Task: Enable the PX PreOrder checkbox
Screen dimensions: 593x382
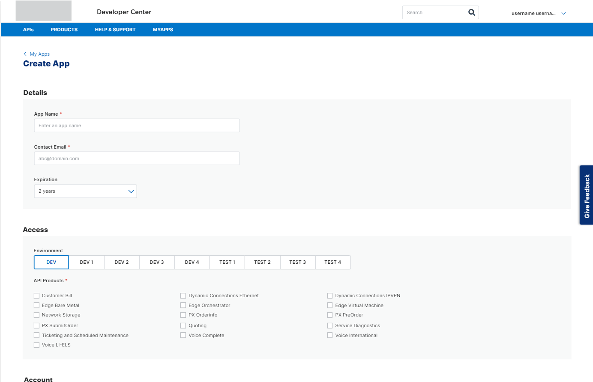Action: click(x=330, y=315)
